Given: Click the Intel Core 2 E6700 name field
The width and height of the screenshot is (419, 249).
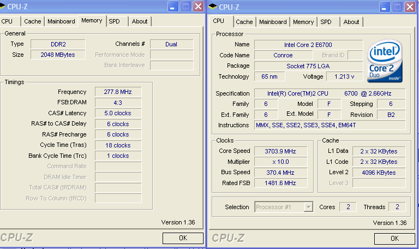Looking at the screenshot, I should pyautogui.click(x=308, y=45).
